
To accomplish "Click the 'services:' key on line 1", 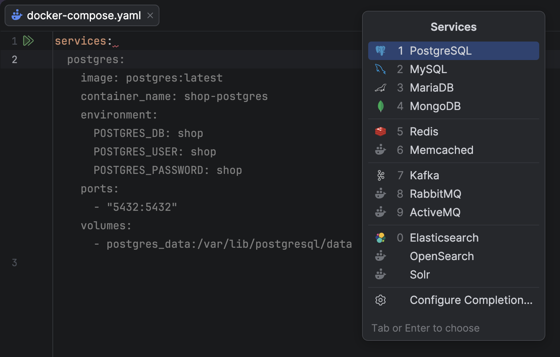I will (83, 41).
